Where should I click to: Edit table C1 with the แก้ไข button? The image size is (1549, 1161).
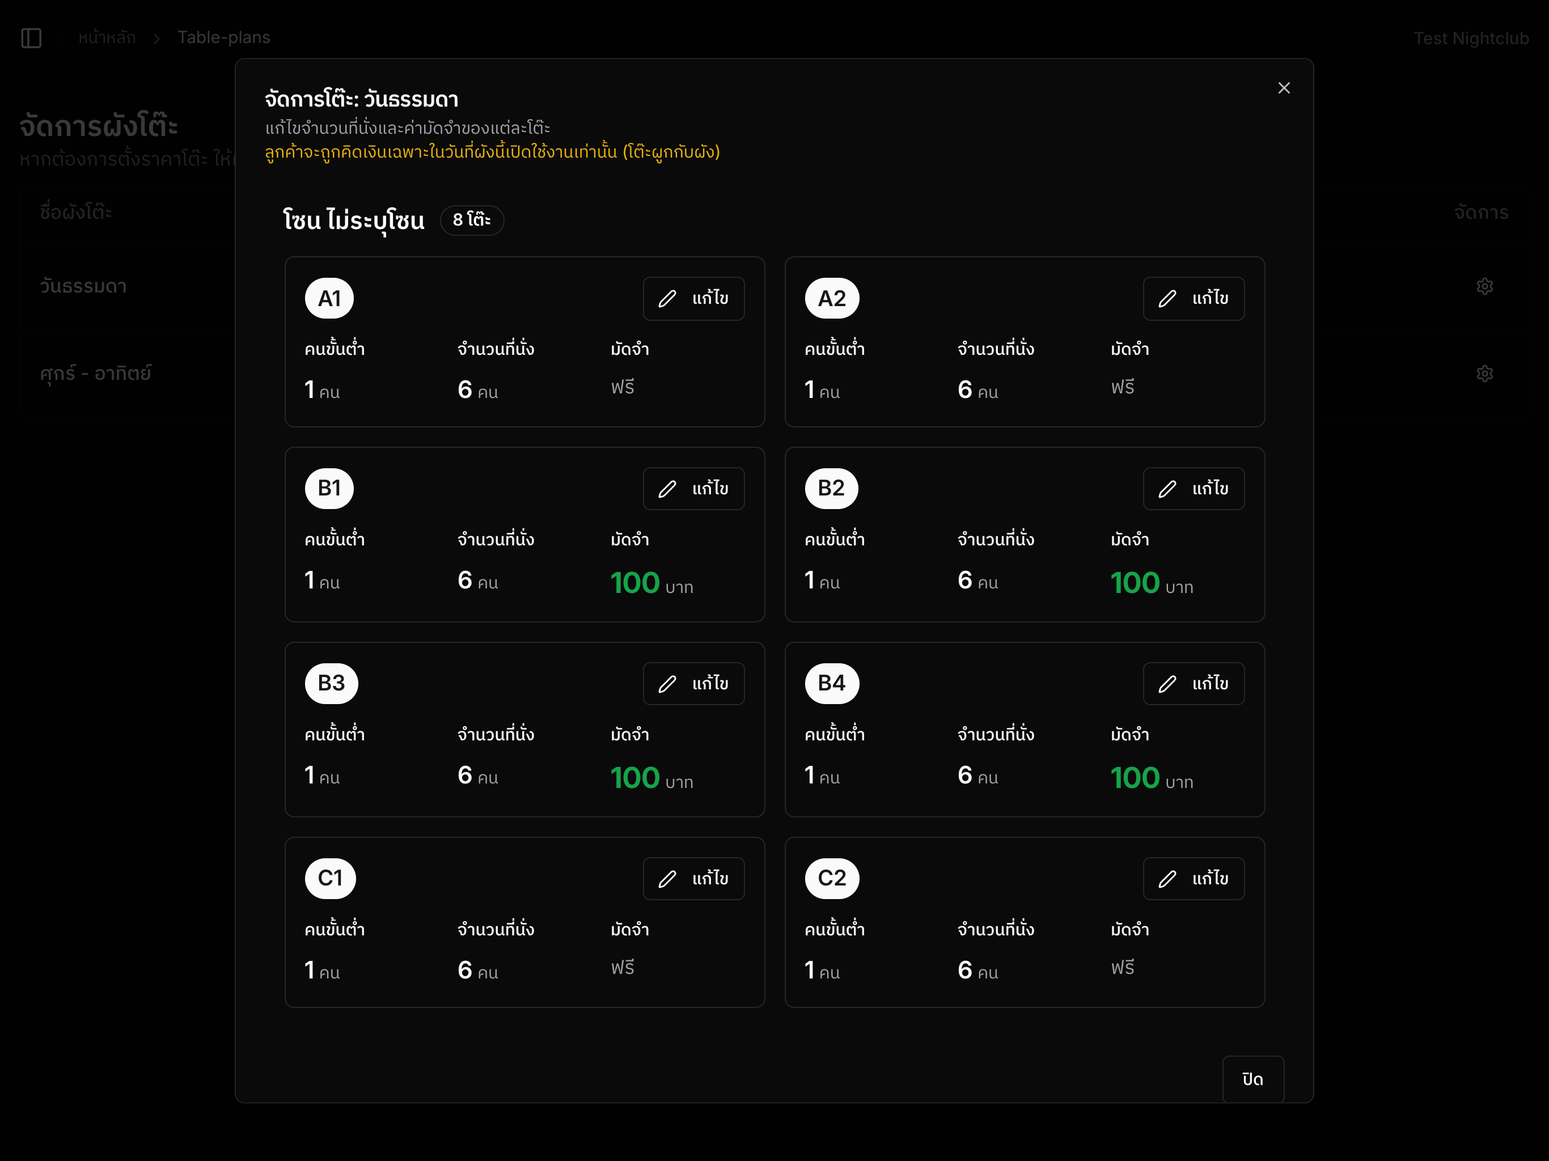pyautogui.click(x=693, y=879)
